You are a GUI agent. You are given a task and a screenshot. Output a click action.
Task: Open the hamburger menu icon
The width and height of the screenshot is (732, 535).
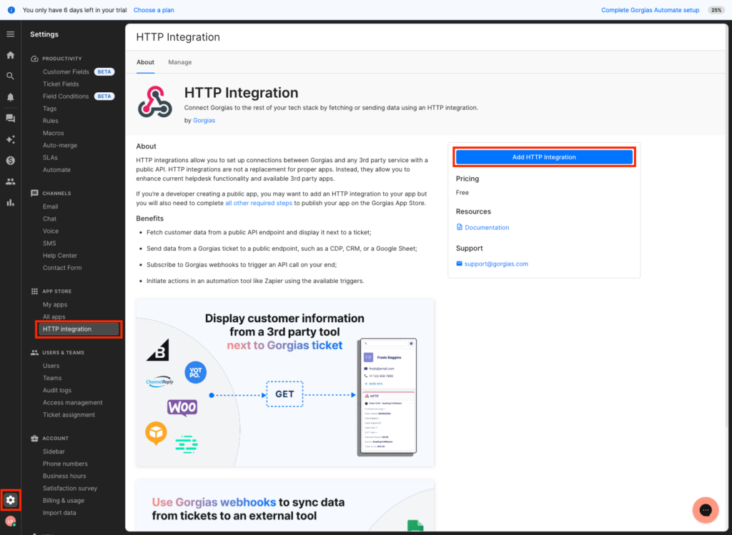pos(10,34)
